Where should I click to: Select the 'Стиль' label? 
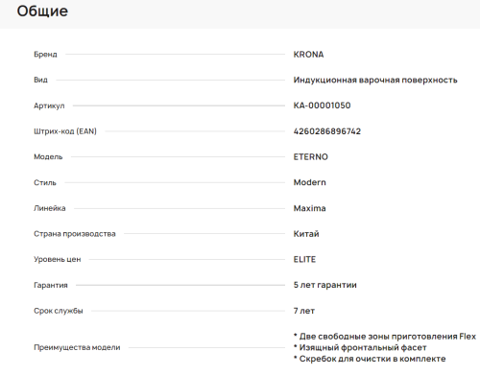tap(45, 182)
